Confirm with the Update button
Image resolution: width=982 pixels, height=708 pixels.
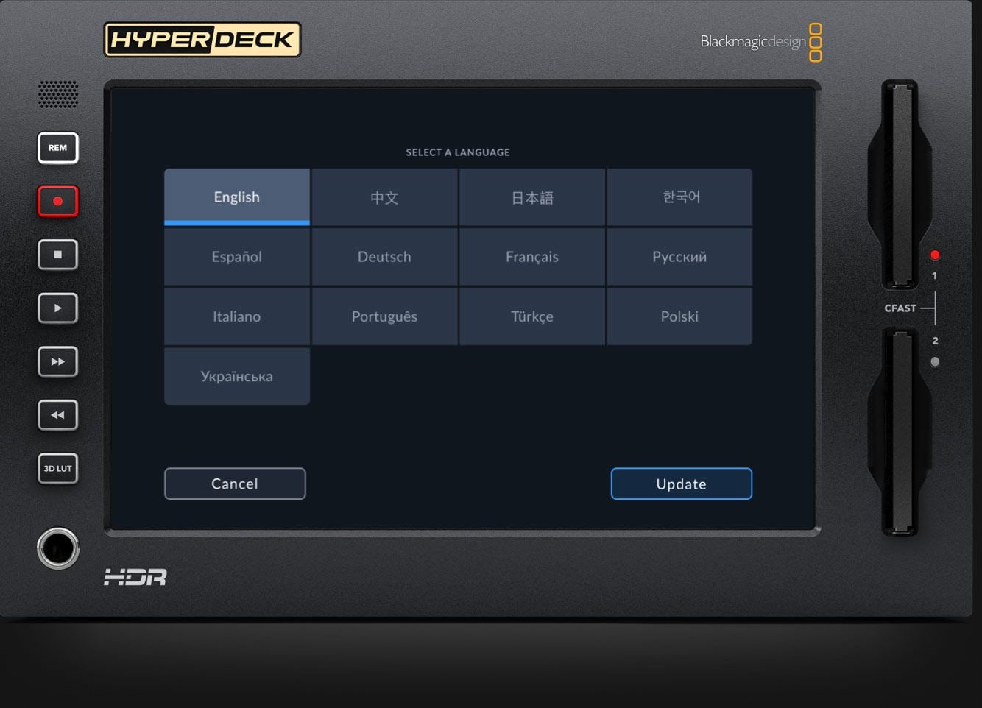point(682,484)
